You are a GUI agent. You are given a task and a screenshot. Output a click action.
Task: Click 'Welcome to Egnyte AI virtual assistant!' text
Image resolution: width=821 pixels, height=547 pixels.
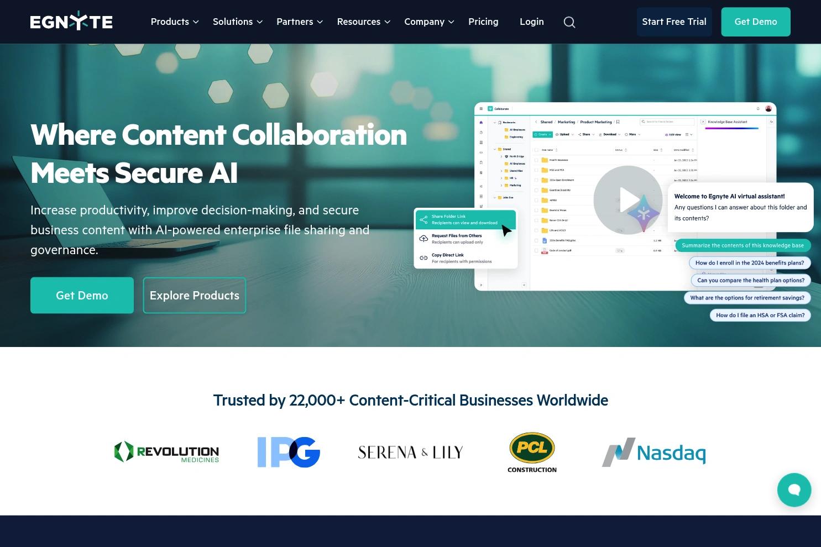[729, 196]
